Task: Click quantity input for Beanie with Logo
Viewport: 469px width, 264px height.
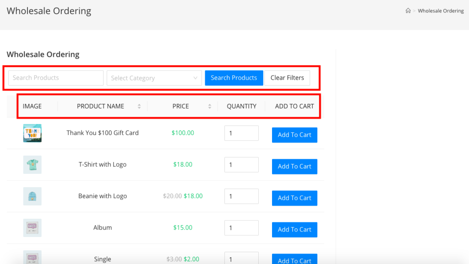Action: click(241, 197)
